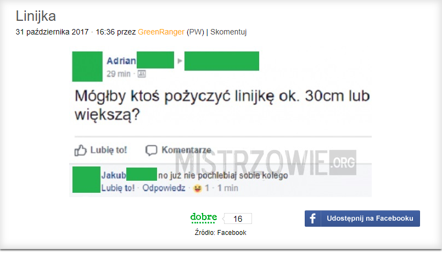
Task: Vote with the green dobre button
Action: pos(204,218)
